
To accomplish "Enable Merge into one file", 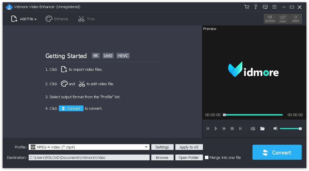I will coord(207,157).
